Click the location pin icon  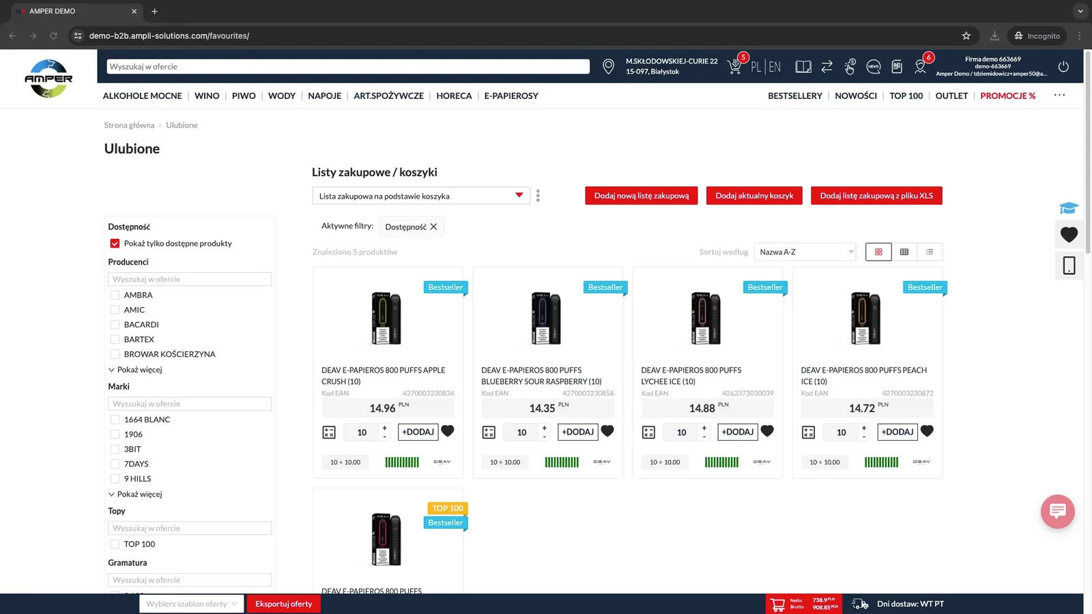(608, 66)
